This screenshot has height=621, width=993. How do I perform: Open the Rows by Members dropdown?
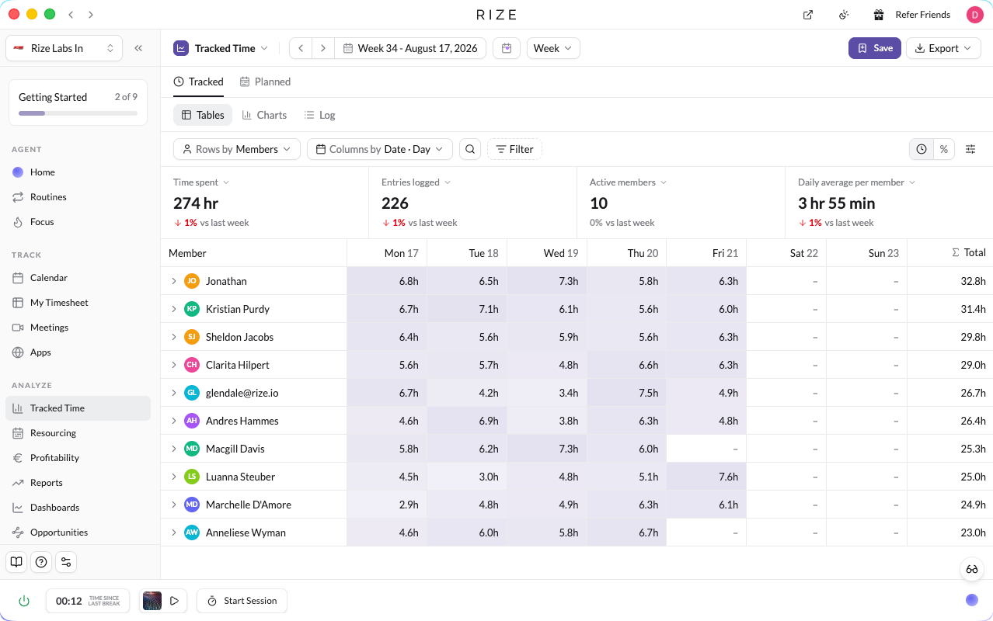coord(237,149)
